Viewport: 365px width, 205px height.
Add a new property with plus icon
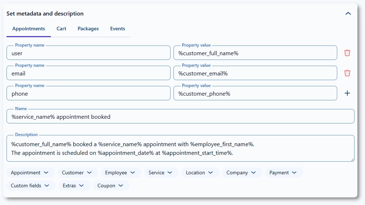pos(347,93)
